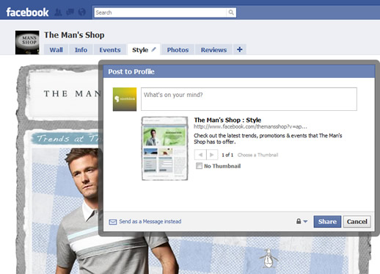
Task: Go to previous thumbnail arrow
Action: pos(200,155)
